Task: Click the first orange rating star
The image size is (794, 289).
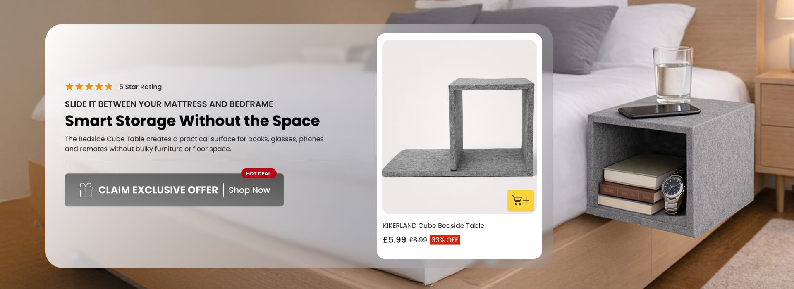Action: pos(69,86)
